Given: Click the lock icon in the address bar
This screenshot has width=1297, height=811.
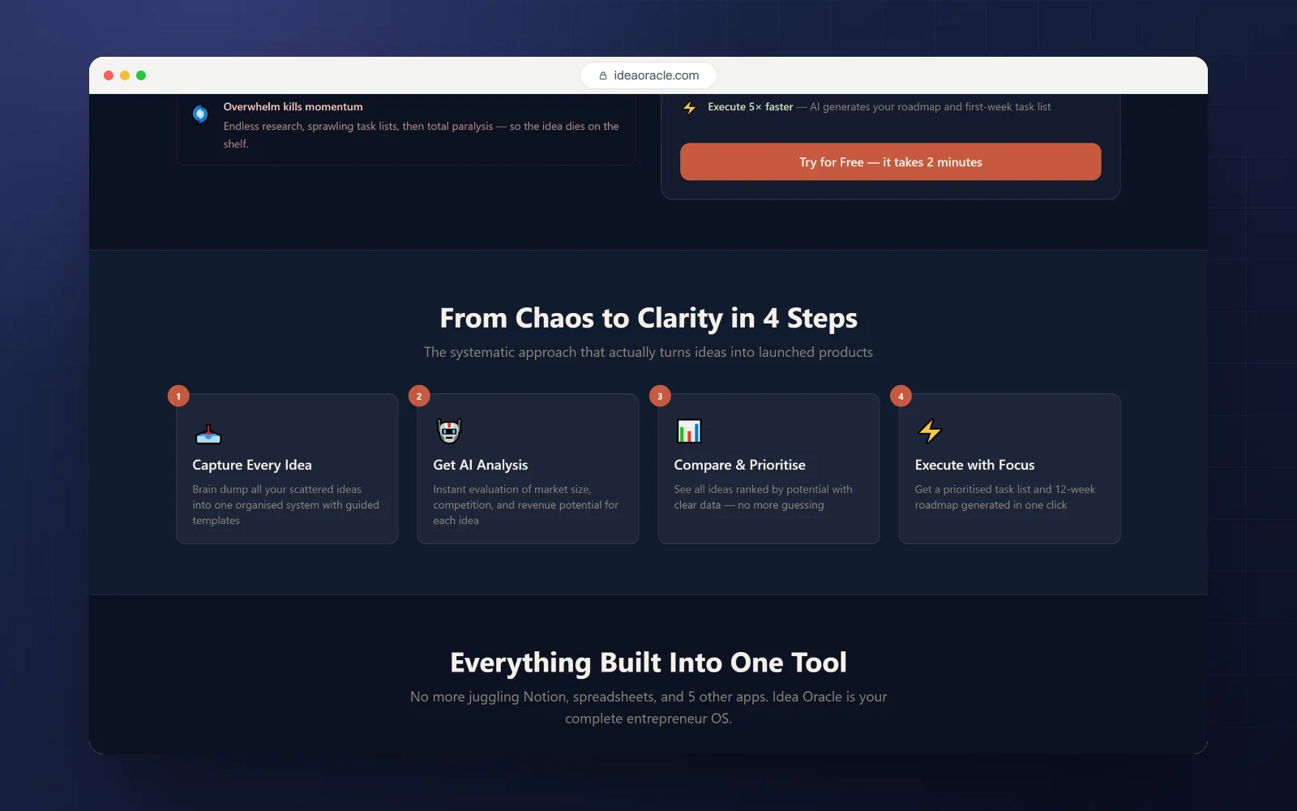Looking at the screenshot, I should point(603,75).
